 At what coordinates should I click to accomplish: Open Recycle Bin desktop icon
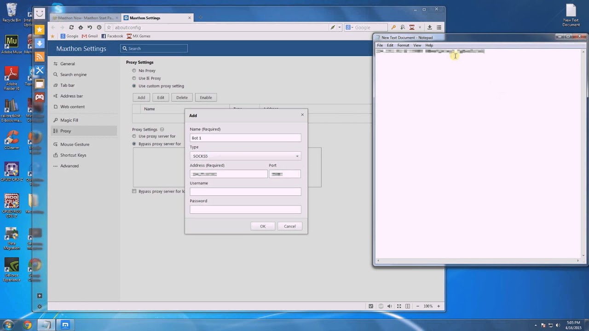[12, 12]
